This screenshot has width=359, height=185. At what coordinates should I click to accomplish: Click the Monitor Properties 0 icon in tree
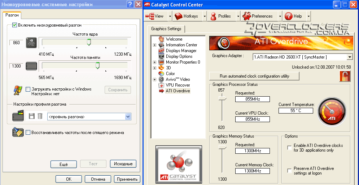click(x=162, y=62)
